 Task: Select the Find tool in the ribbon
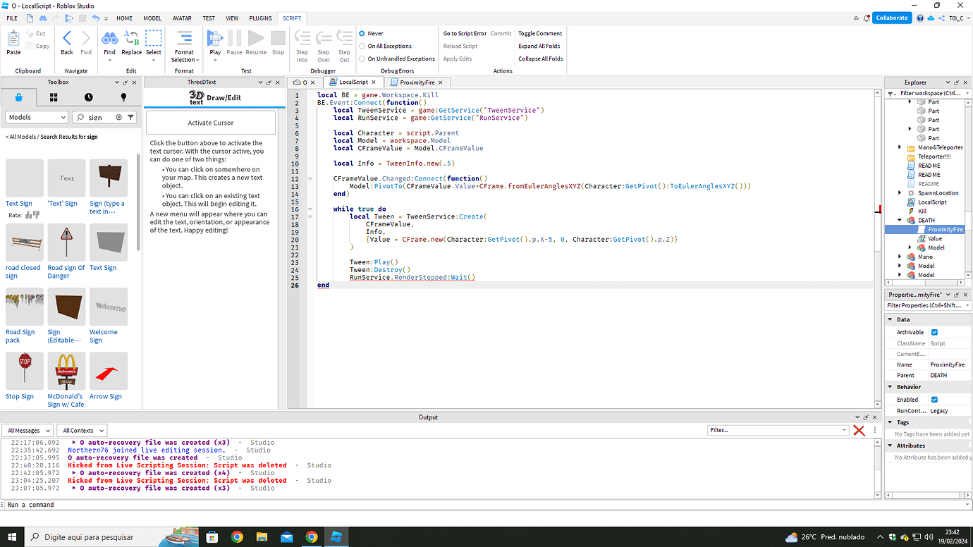pyautogui.click(x=109, y=41)
